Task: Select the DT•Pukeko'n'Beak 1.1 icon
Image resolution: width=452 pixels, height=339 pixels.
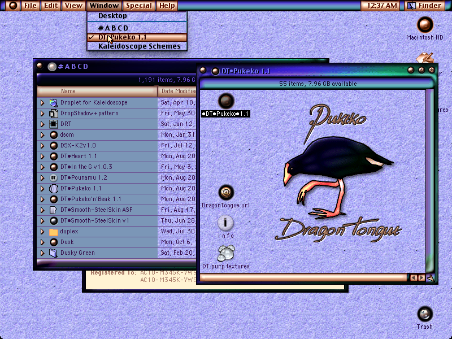Action: click(x=53, y=199)
